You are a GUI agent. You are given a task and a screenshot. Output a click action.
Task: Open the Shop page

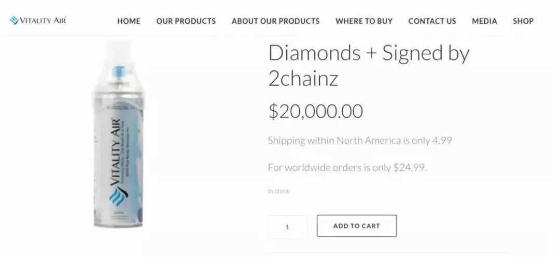coord(523,21)
